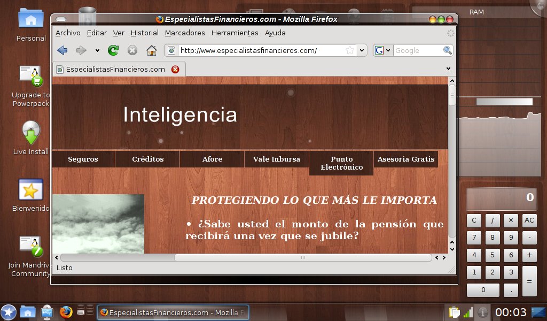Click digit 5 on the calculator
Image resolution: width=547 pixels, height=321 pixels.
492,255
